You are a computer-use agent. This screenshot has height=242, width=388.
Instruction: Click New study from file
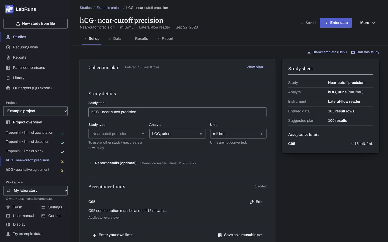tap(35, 24)
